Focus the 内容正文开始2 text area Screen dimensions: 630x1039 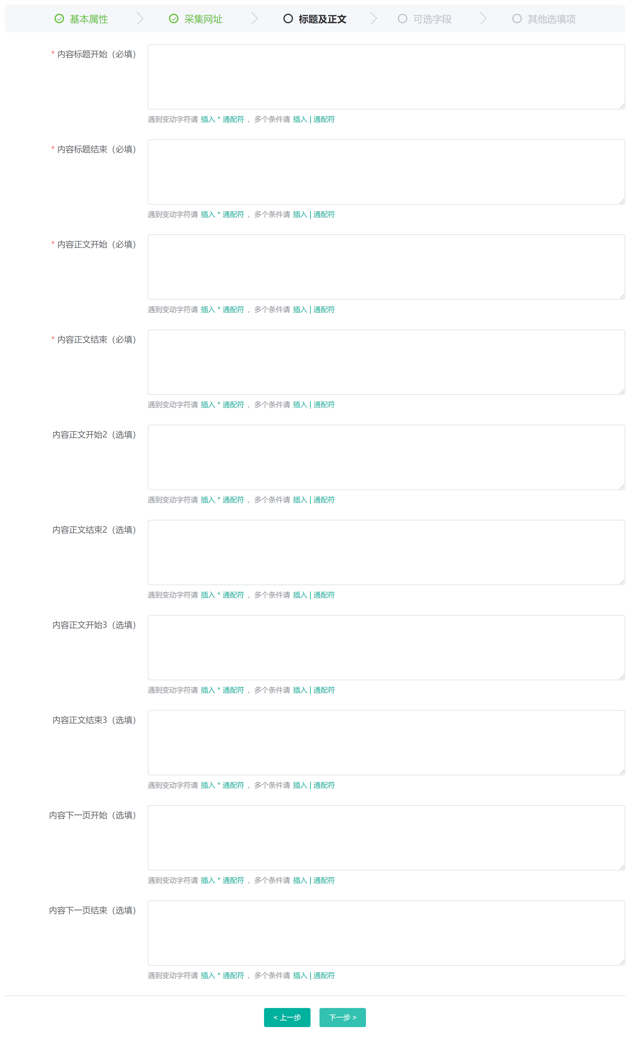coord(386,457)
